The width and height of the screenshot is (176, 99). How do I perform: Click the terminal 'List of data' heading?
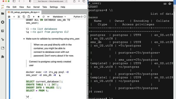tap(162, 14)
